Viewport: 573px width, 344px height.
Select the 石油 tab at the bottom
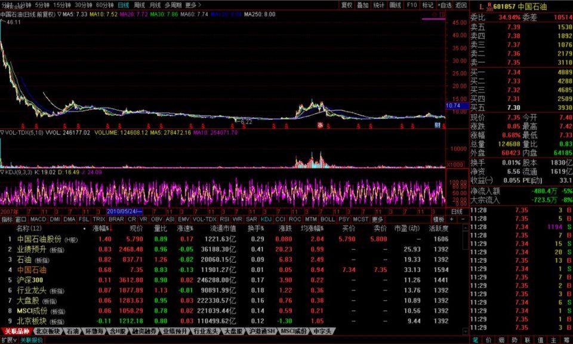tap(72, 331)
